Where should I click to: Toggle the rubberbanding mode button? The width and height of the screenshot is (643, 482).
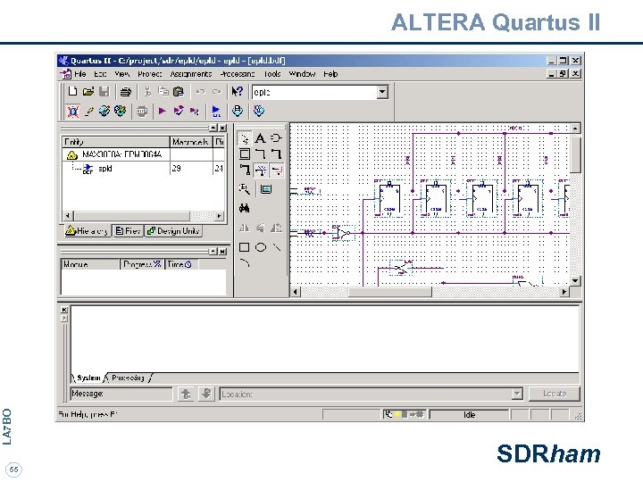[x=261, y=170]
